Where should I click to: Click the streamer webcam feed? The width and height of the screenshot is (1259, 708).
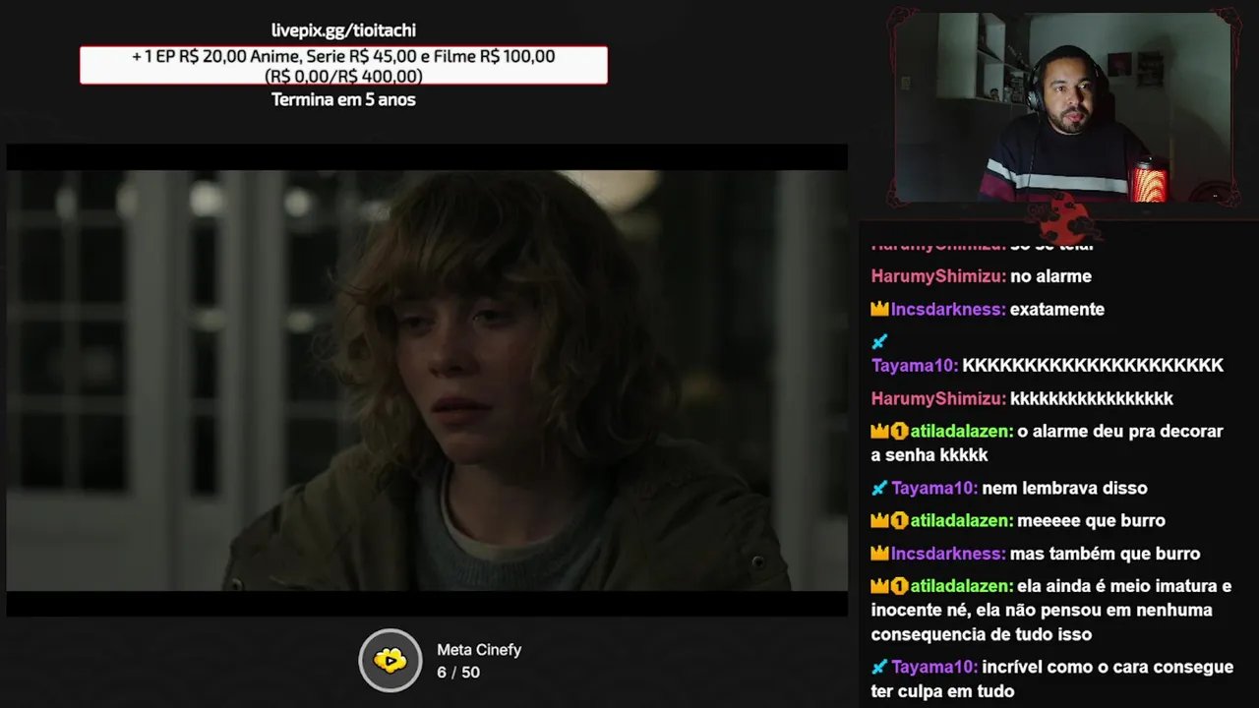[x=1062, y=108]
